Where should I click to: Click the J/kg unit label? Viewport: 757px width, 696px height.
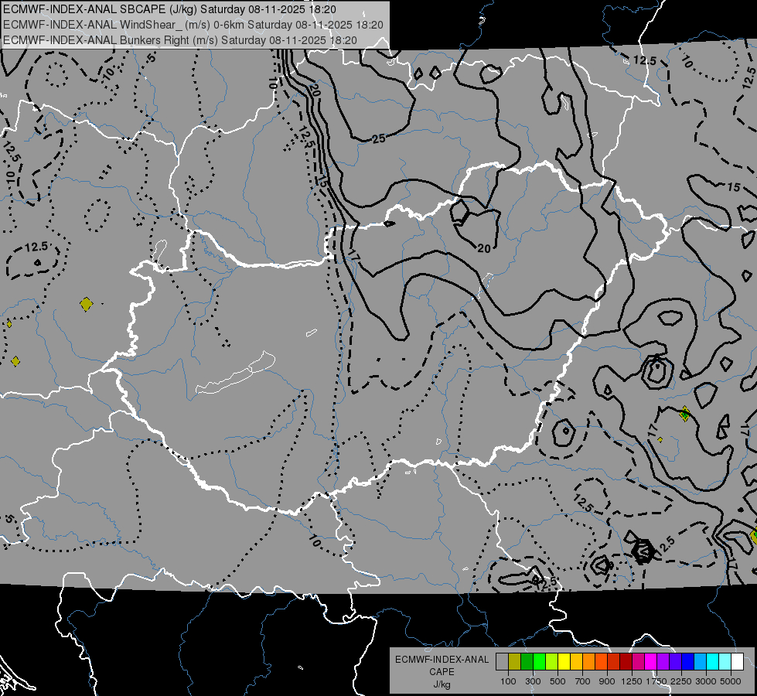tap(442, 684)
